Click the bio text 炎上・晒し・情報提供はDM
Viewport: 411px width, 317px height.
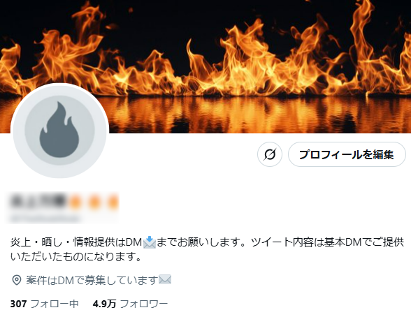[x=76, y=242]
